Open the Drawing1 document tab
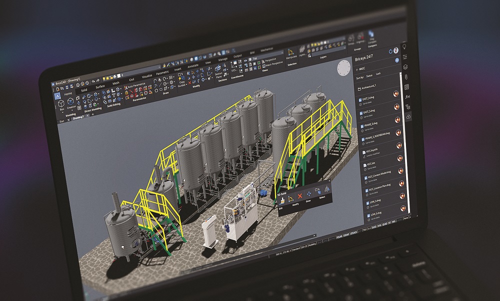 pyautogui.click(x=78, y=118)
